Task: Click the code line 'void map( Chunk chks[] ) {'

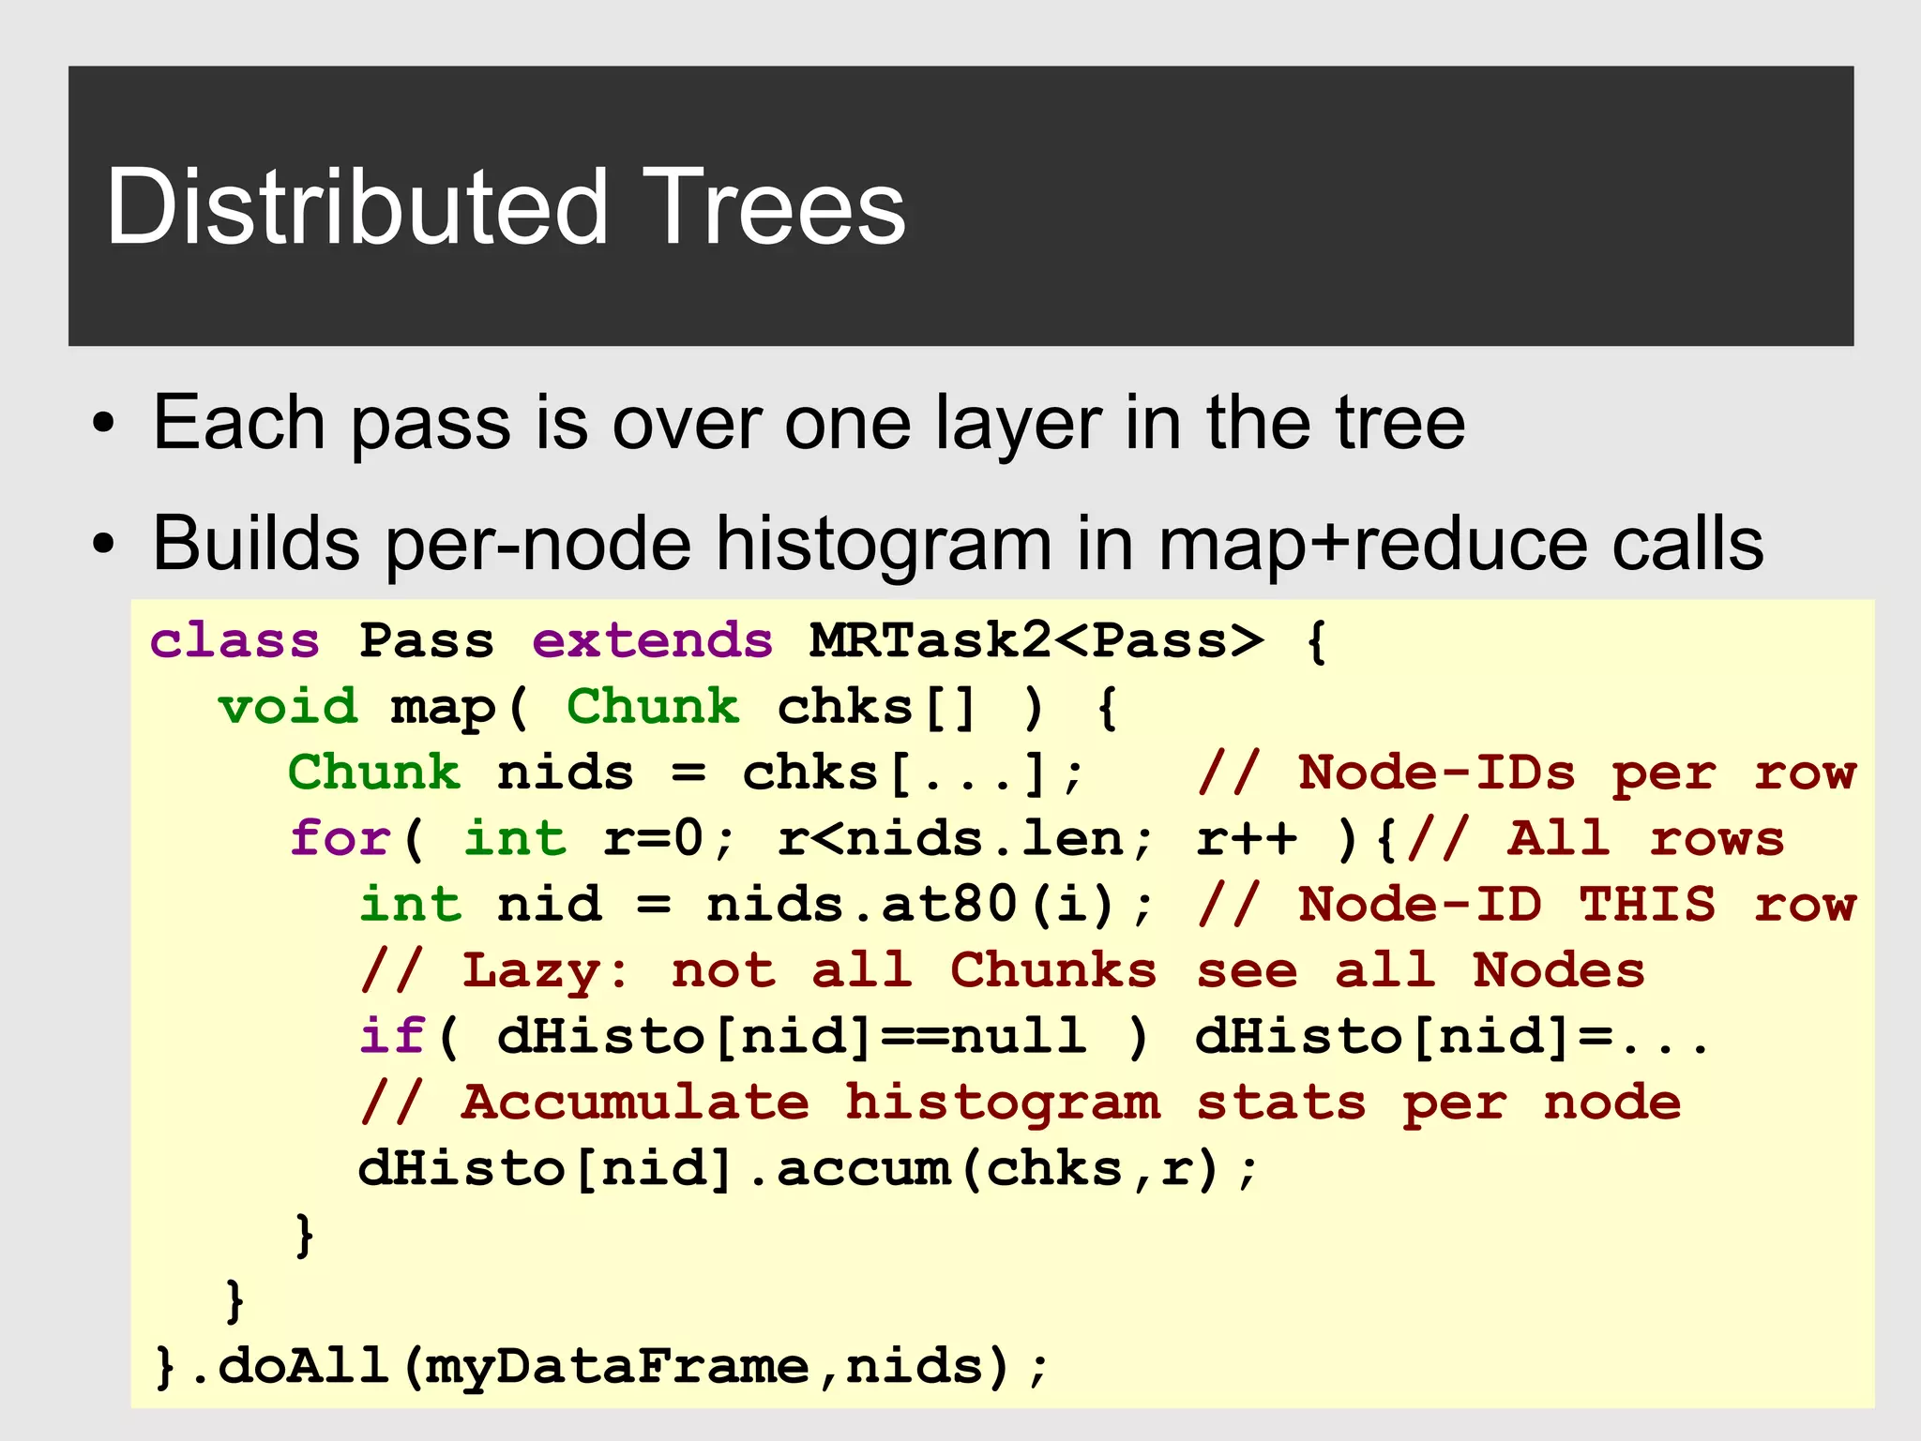Action: click(669, 708)
